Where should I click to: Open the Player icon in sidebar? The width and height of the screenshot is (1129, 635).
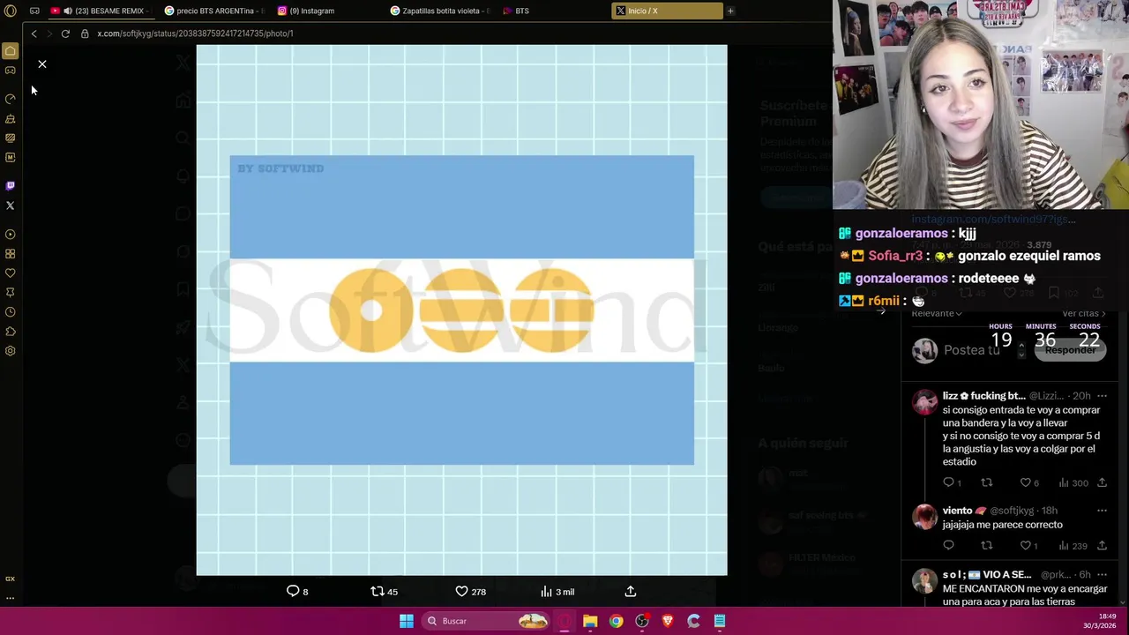point(11,235)
